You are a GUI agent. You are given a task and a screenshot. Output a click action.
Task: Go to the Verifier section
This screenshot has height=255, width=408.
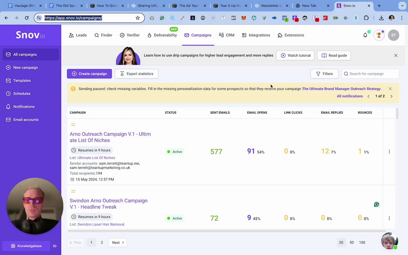(x=129, y=35)
